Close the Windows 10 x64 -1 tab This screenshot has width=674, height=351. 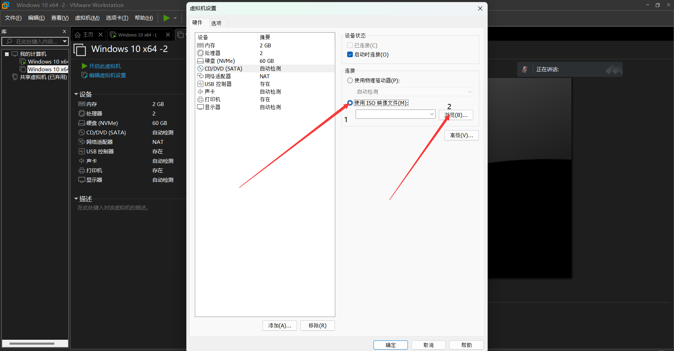(x=168, y=34)
